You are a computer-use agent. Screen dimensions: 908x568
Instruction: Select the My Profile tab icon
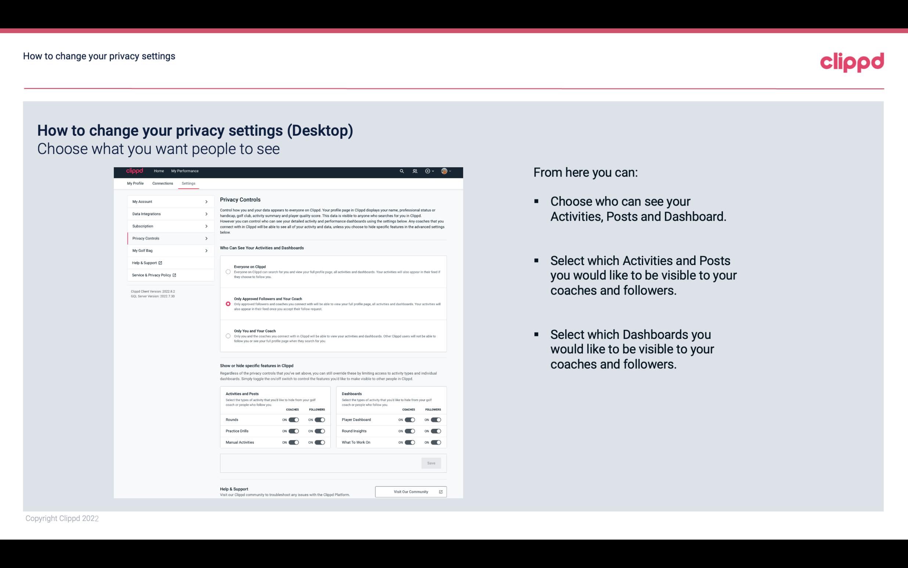[x=135, y=183]
